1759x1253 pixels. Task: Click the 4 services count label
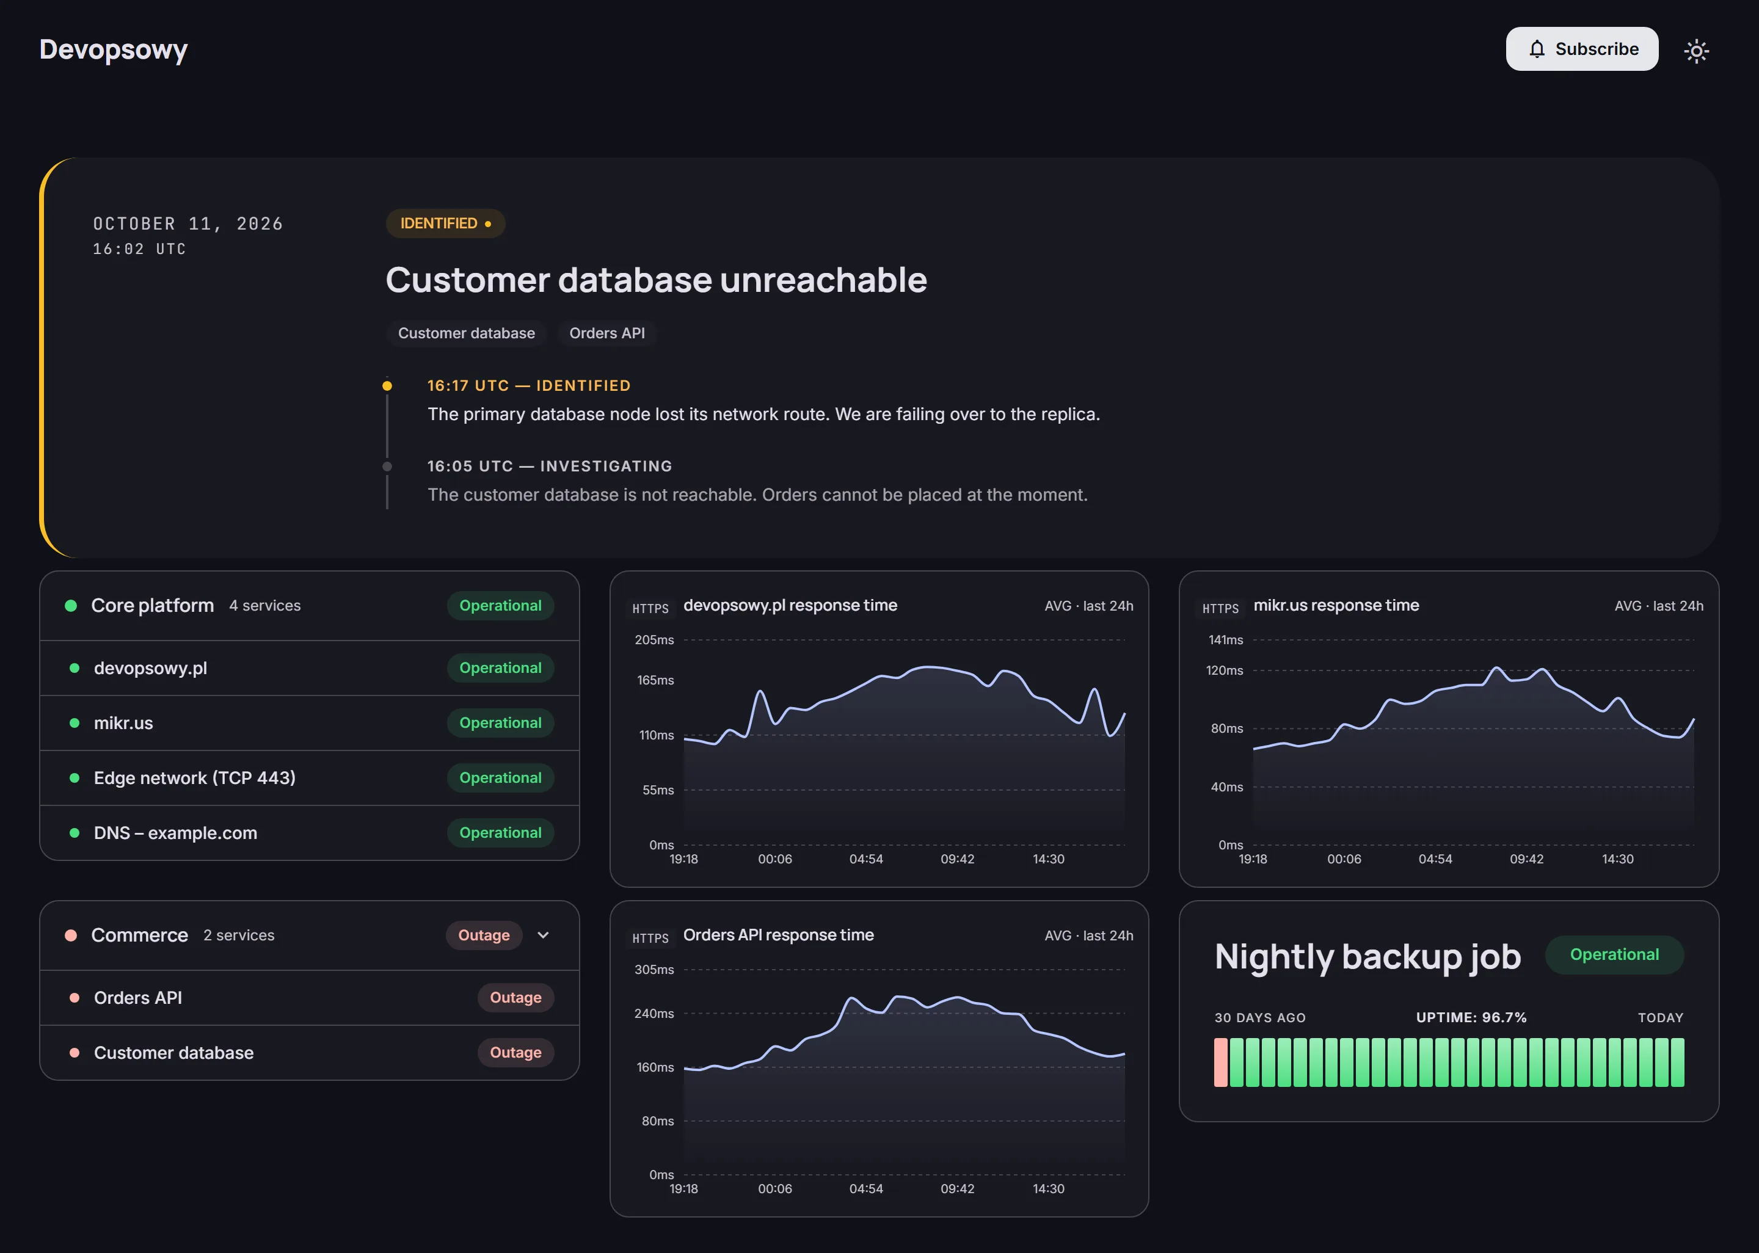(264, 606)
